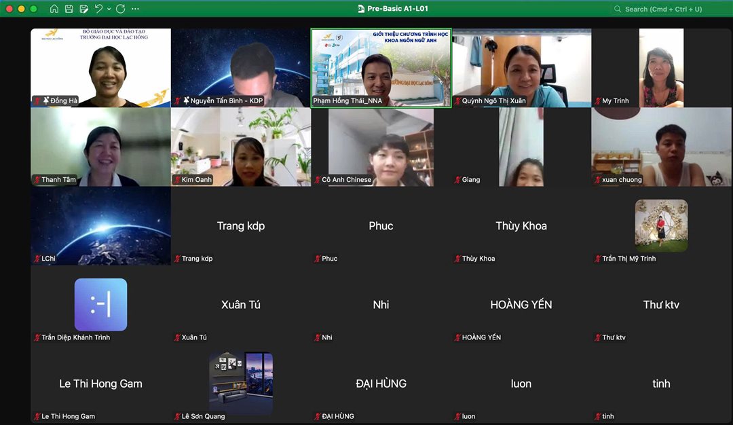Select Lê Sơn Quang room picture tile
Image resolution: width=733 pixels, height=425 pixels.
tap(241, 384)
